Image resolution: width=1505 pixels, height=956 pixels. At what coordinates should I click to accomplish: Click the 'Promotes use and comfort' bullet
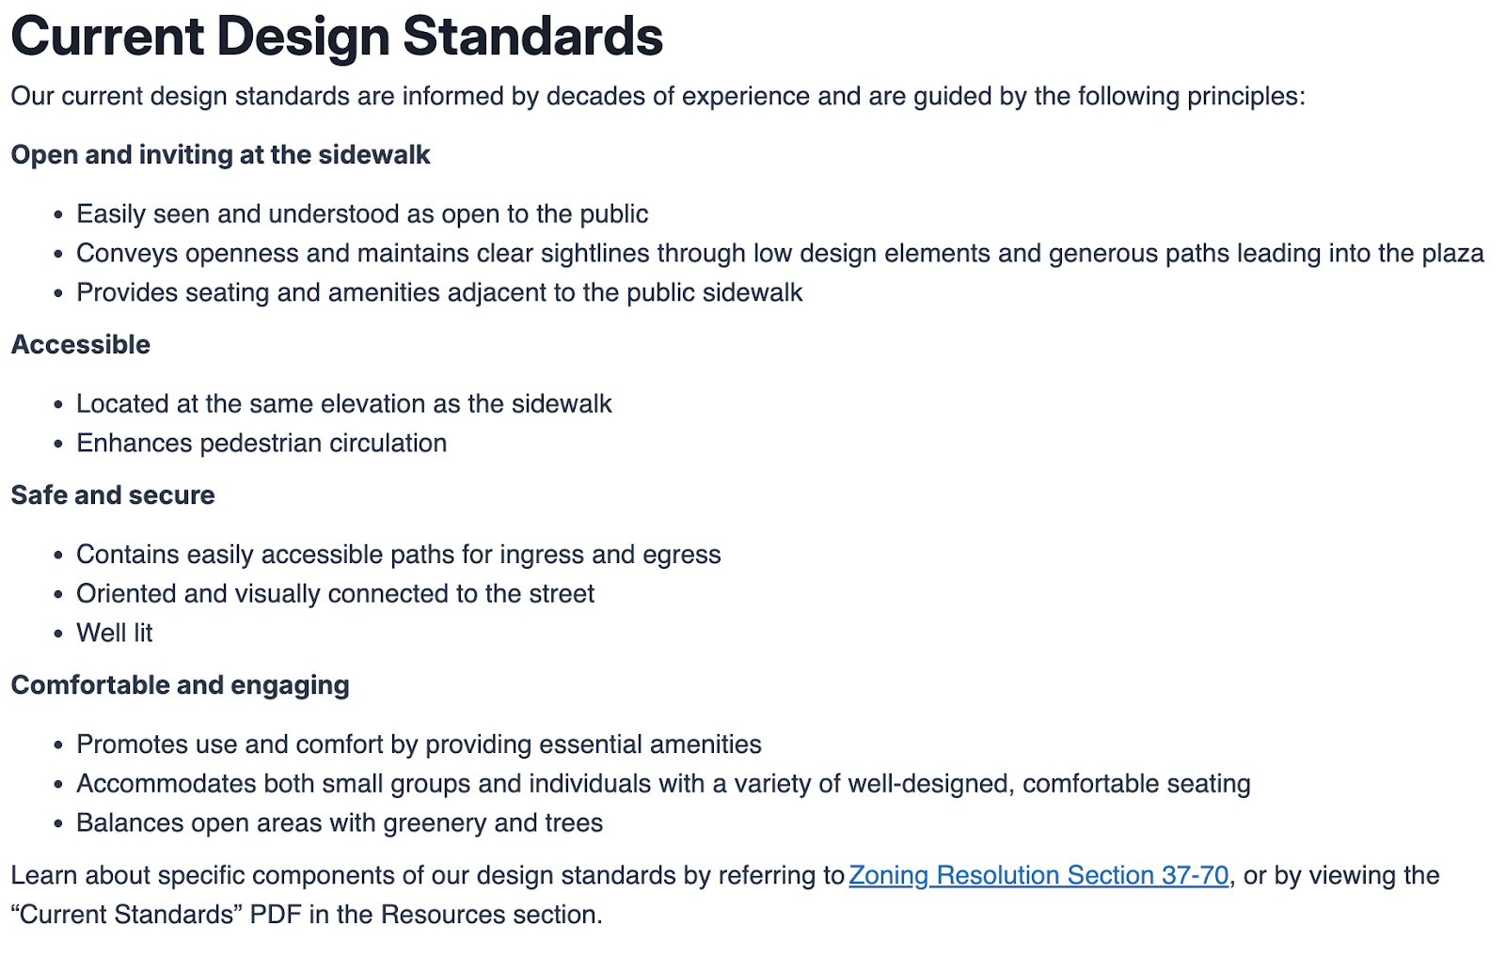(x=419, y=744)
